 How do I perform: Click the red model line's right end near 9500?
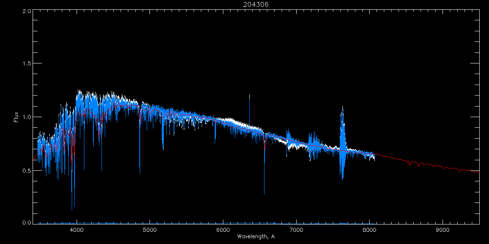click(478, 172)
